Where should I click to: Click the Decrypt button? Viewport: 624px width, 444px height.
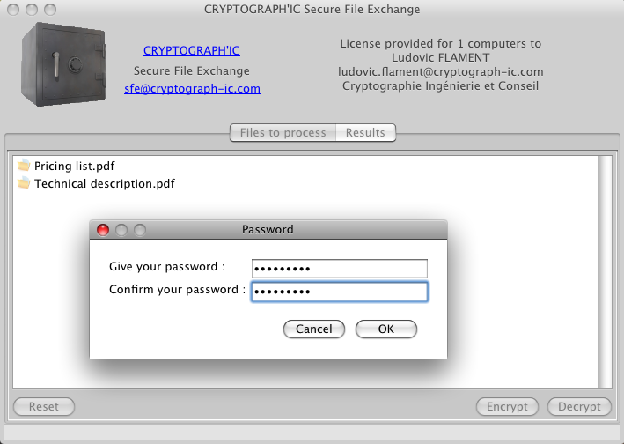point(578,407)
